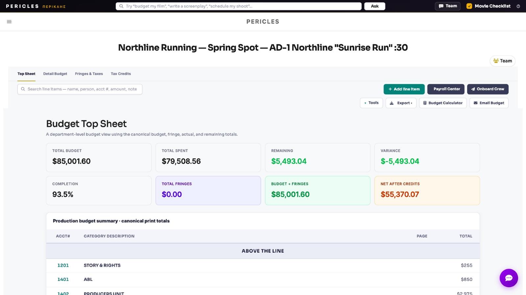Image resolution: width=526 pixels, height=295 pixels.
Task: Click the power icon in top bar
Action: click(x=518, y=6)
